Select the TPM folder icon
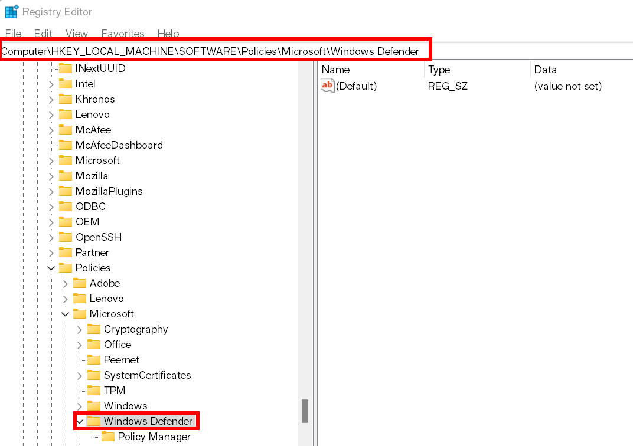633x446 pixels. tap(94, 390)
